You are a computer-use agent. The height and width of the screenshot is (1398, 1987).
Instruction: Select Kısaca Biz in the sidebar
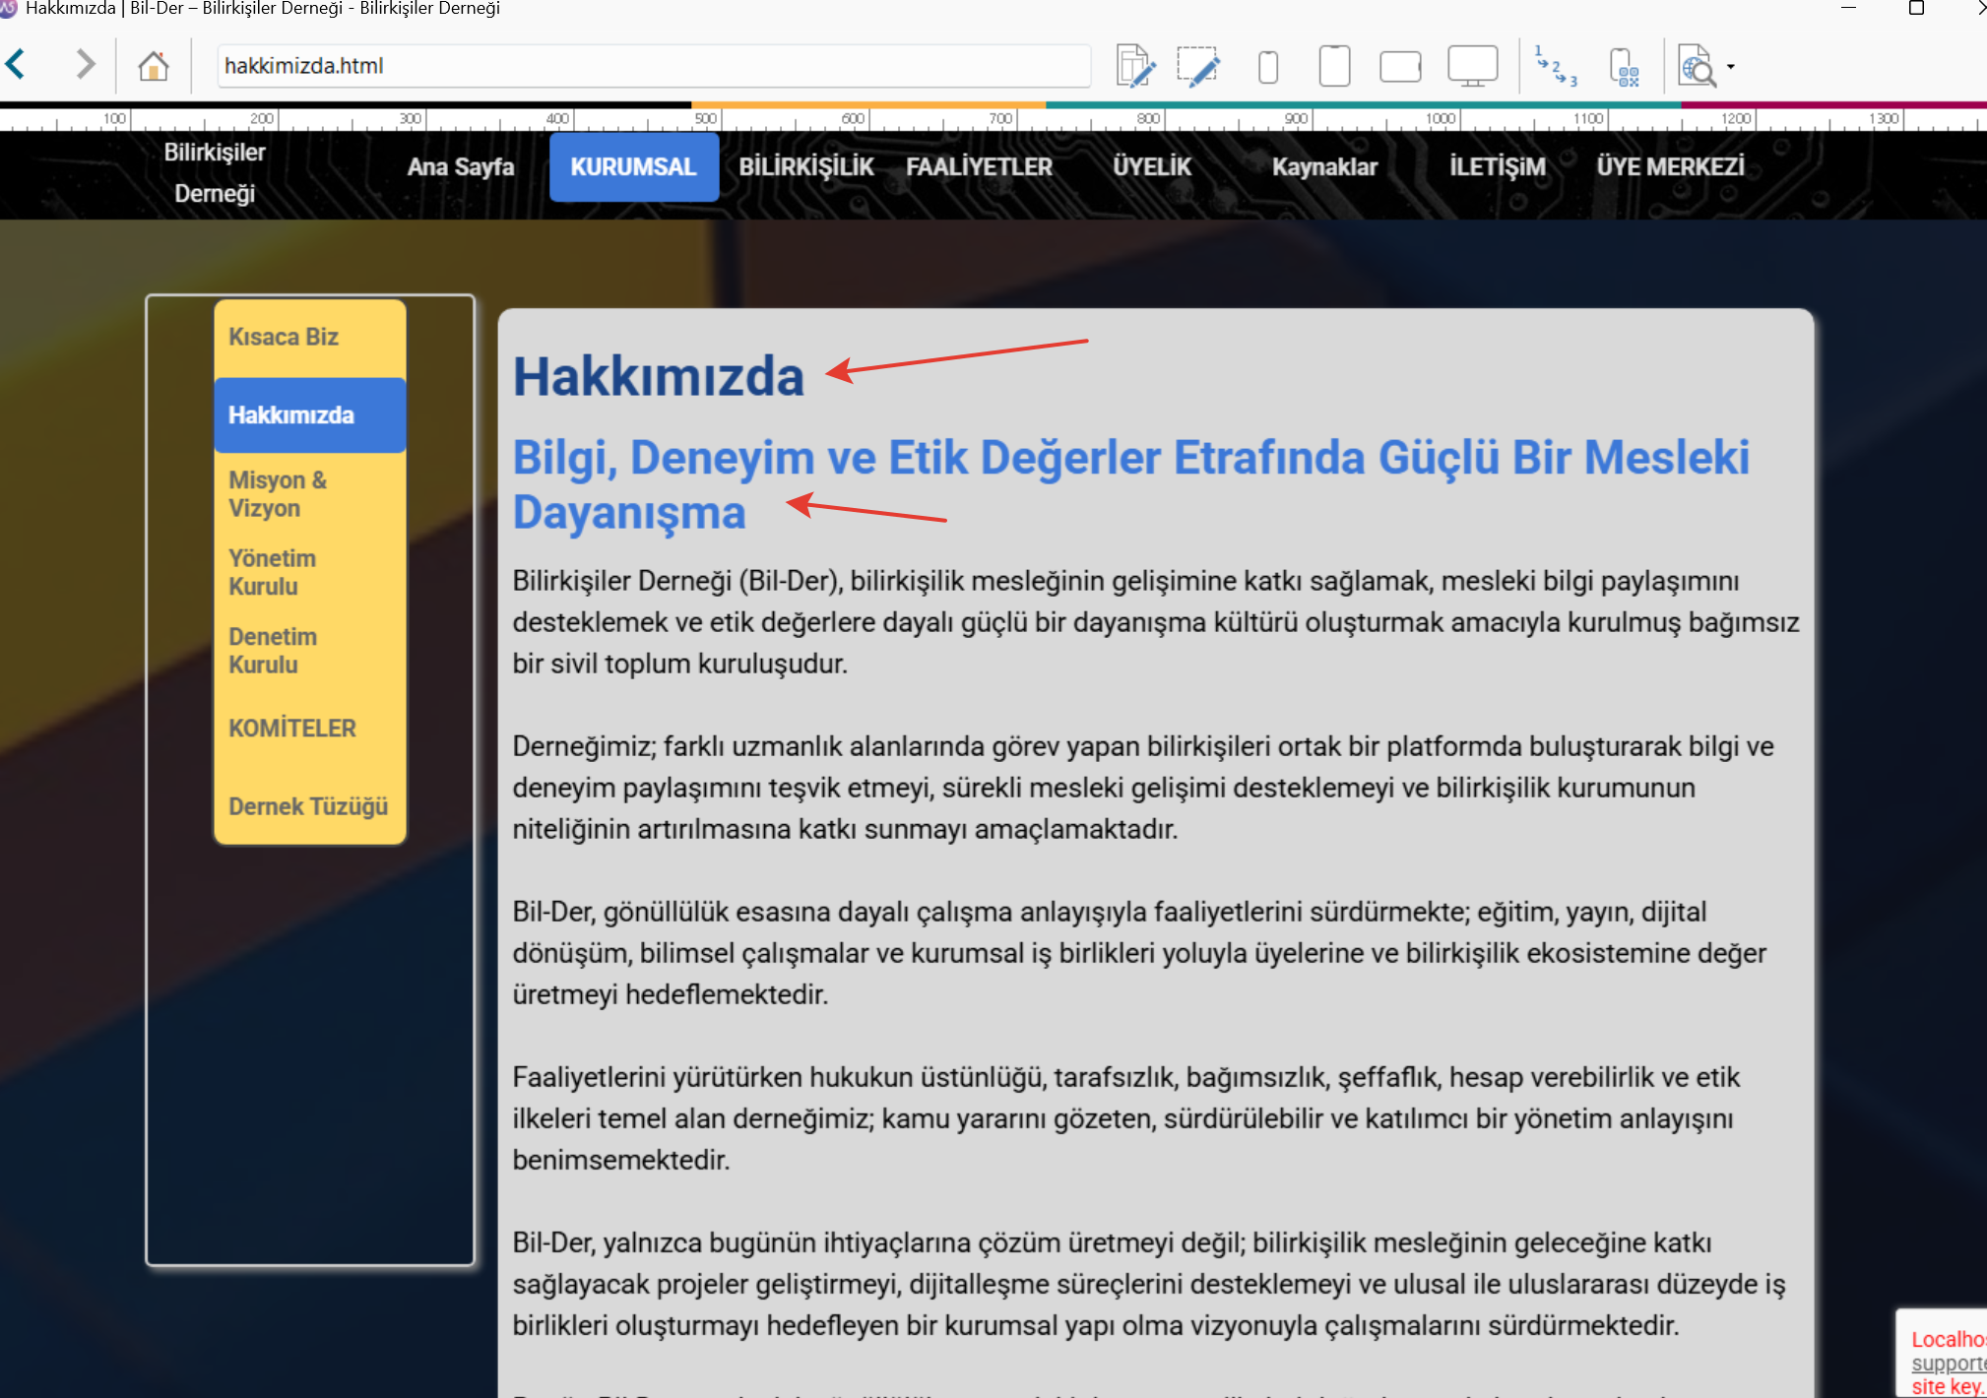click(310, 338)
